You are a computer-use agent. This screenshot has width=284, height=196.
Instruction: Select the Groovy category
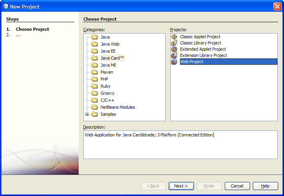(107, 93)
